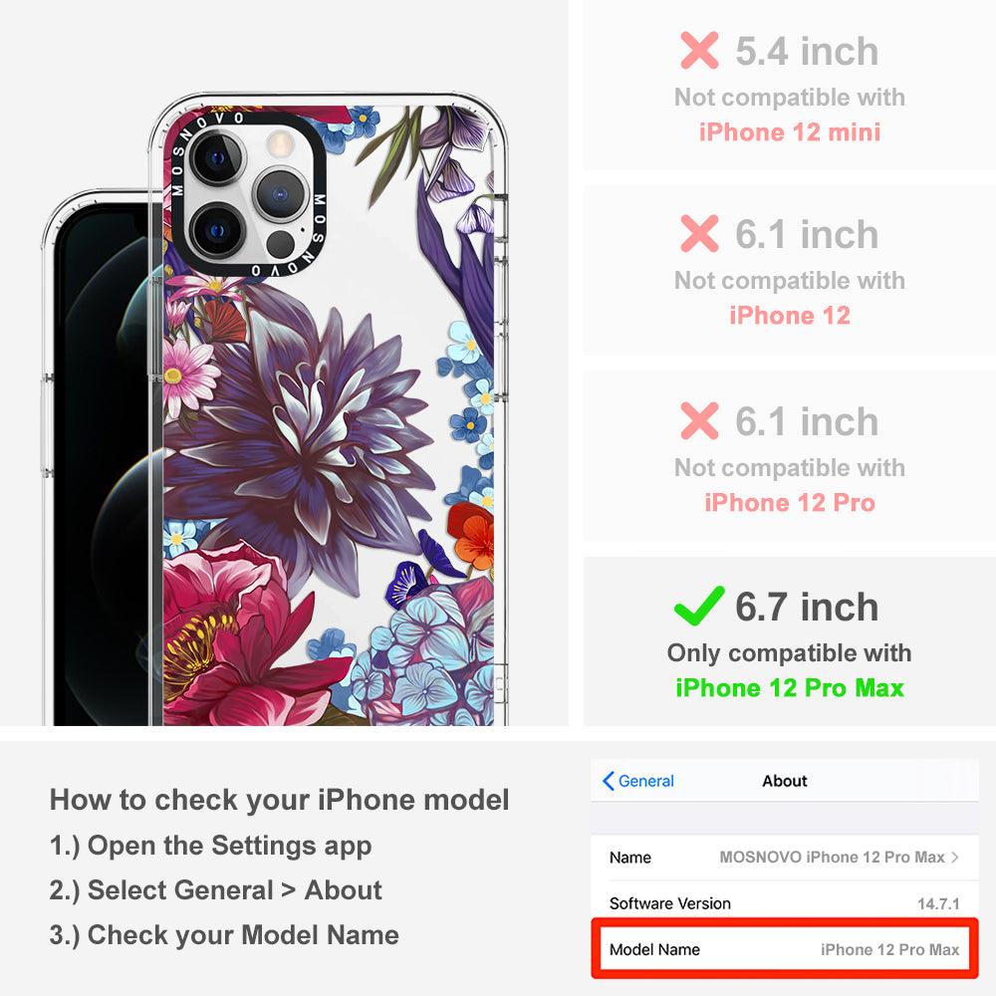
Task: Click the iPhone 12 mini red label
Action: (790, 132)
